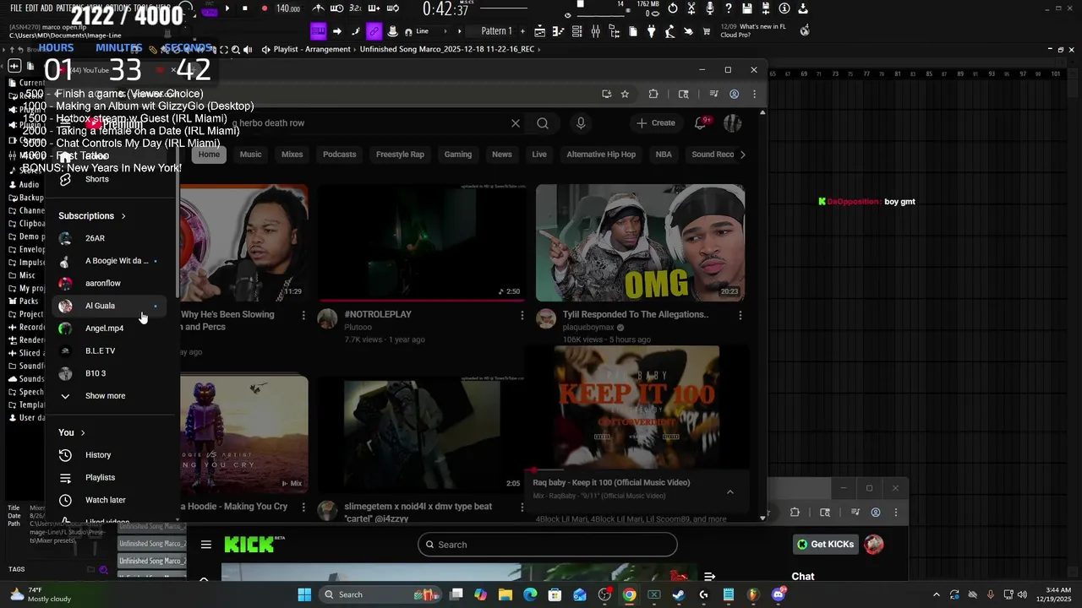The image size is (1082, 608).
Task: Open the FL Studio ADD menu
Action: click(x=46, y=8)
